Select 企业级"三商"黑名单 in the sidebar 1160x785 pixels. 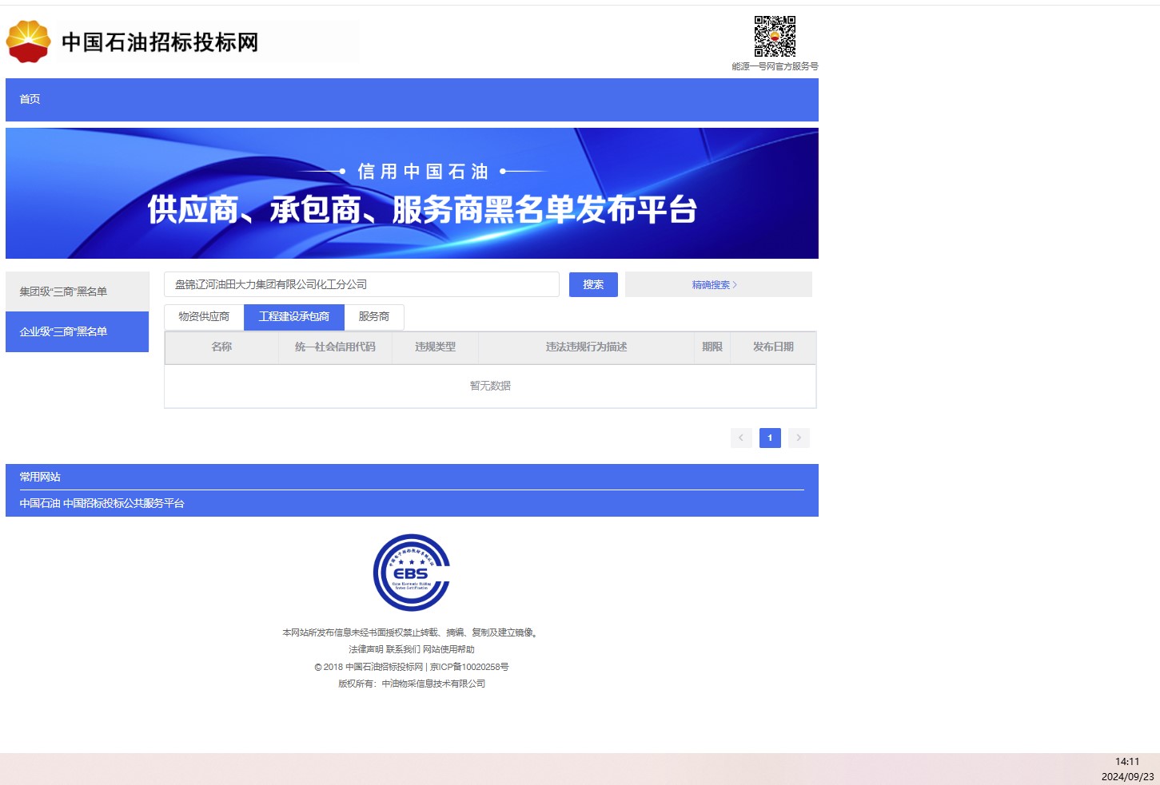point(78,331)
